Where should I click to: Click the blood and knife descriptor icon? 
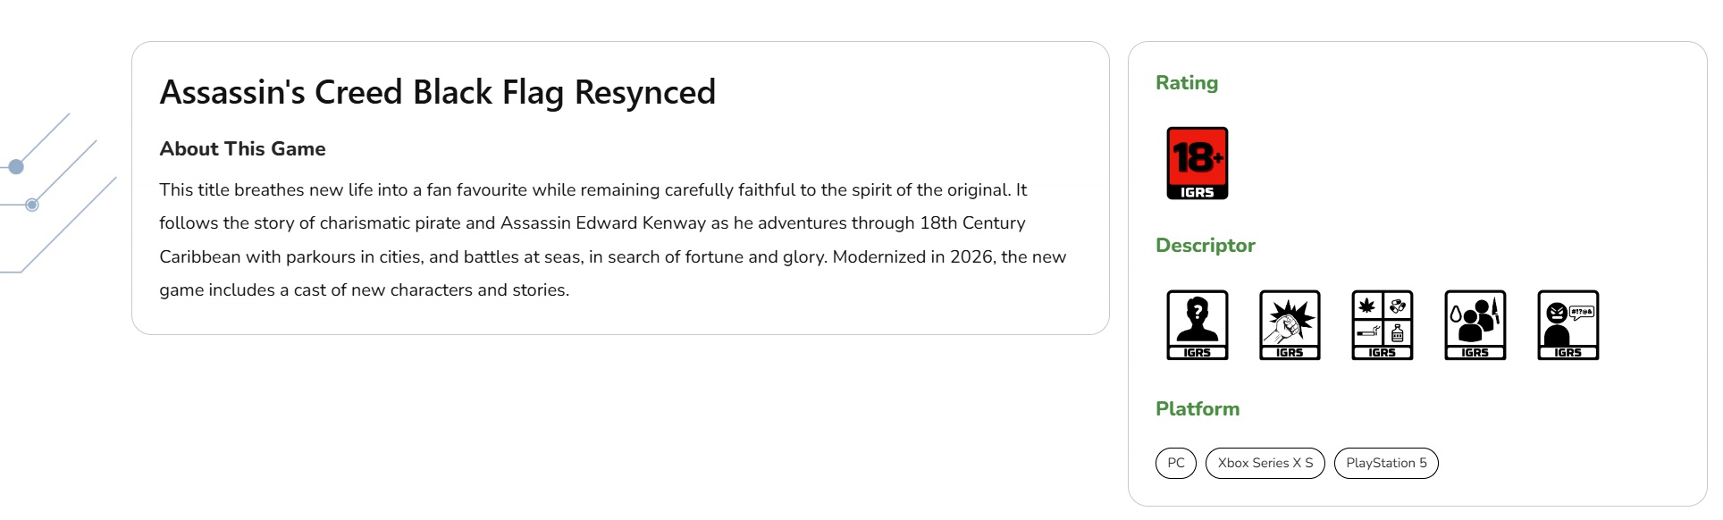point(1475,324)
